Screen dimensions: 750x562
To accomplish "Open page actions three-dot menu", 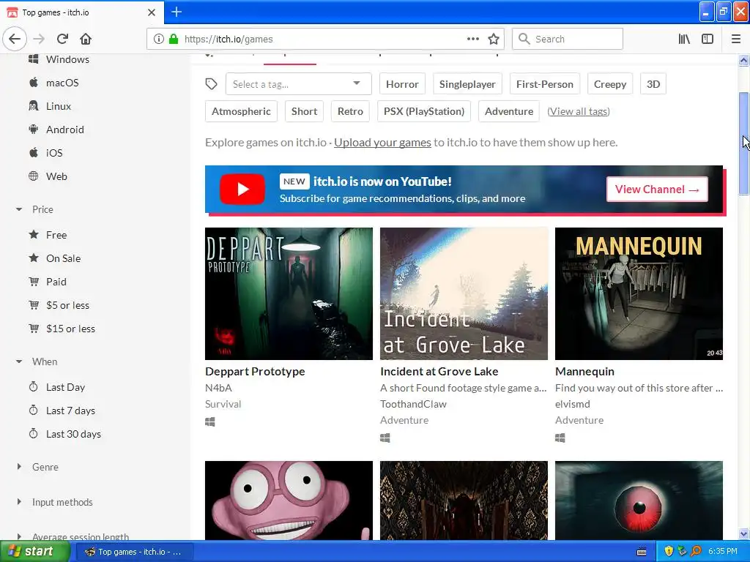I will (472, 39).
